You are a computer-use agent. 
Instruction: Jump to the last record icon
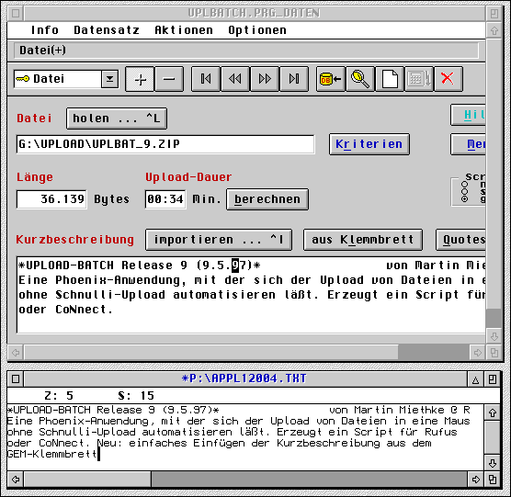pyautogui.click(x=293, y=79)
